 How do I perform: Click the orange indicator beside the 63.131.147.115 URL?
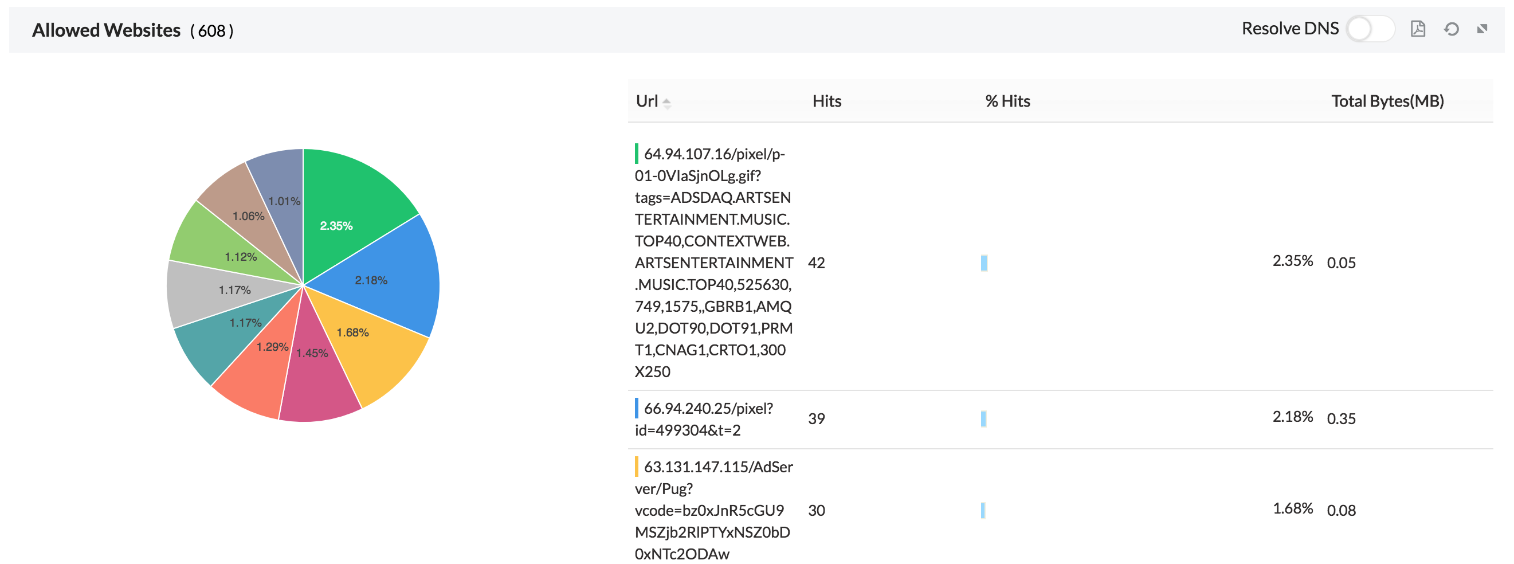tap(637, 467)
